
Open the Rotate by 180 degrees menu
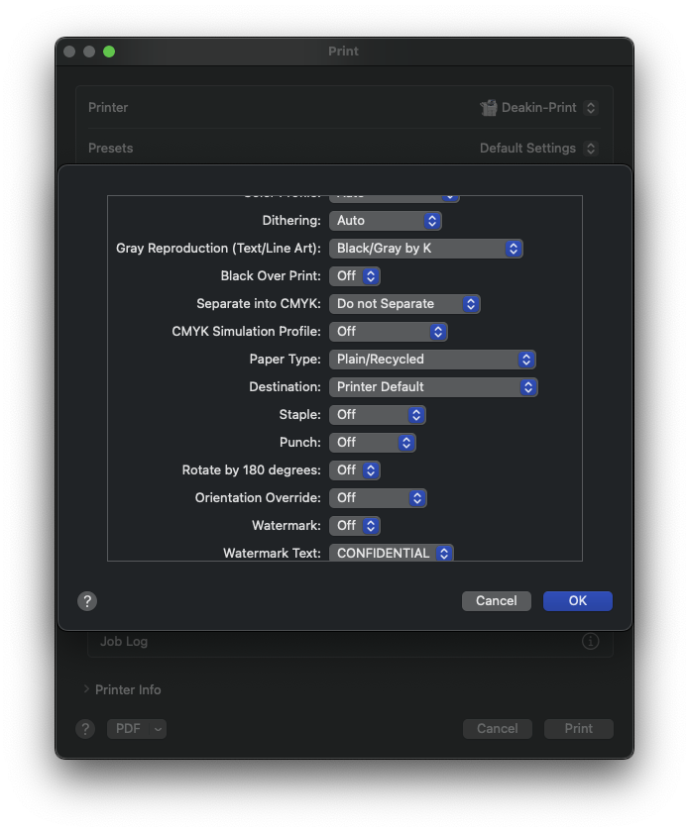coord(355,469)
